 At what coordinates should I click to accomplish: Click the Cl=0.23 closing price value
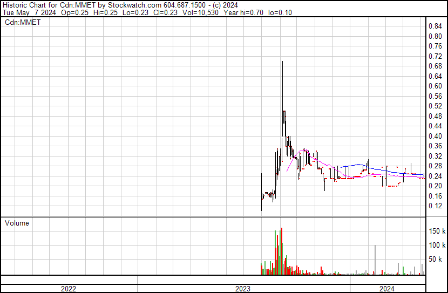(165, 12)
